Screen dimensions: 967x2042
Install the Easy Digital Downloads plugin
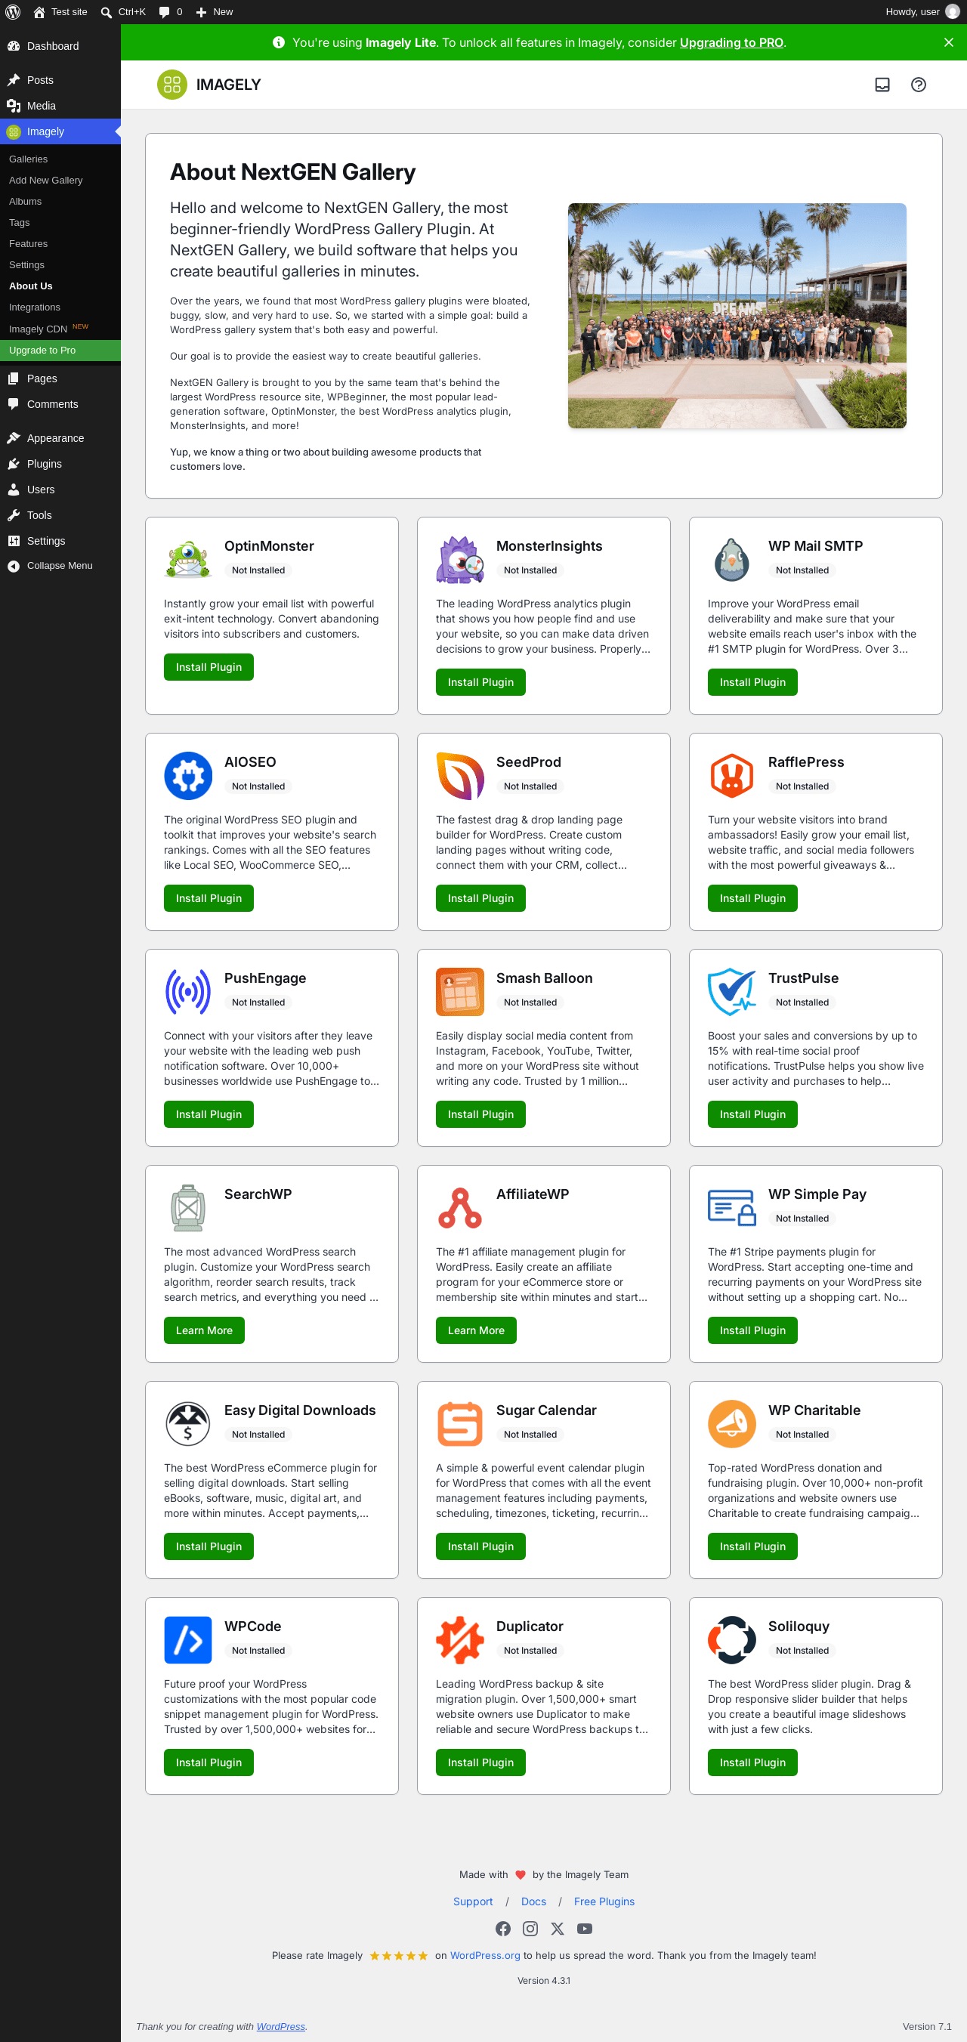209,1546
